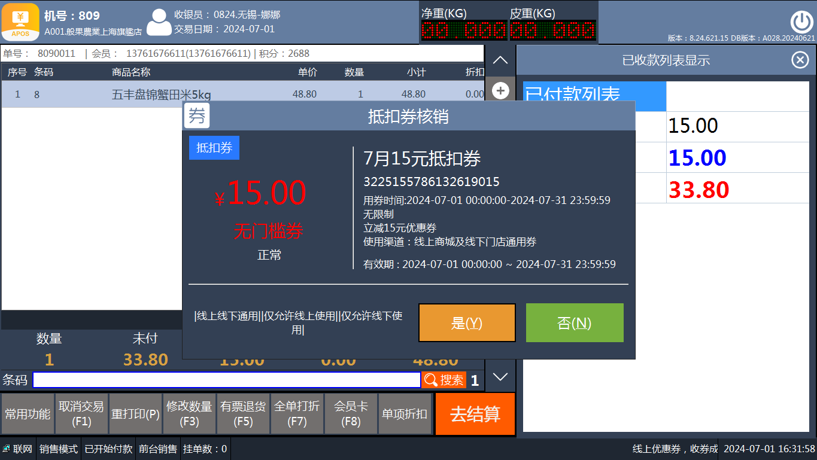The width and height of the screenshot is (817, 460).
Task: Click the 联网 network status icon
Action: 7,449
